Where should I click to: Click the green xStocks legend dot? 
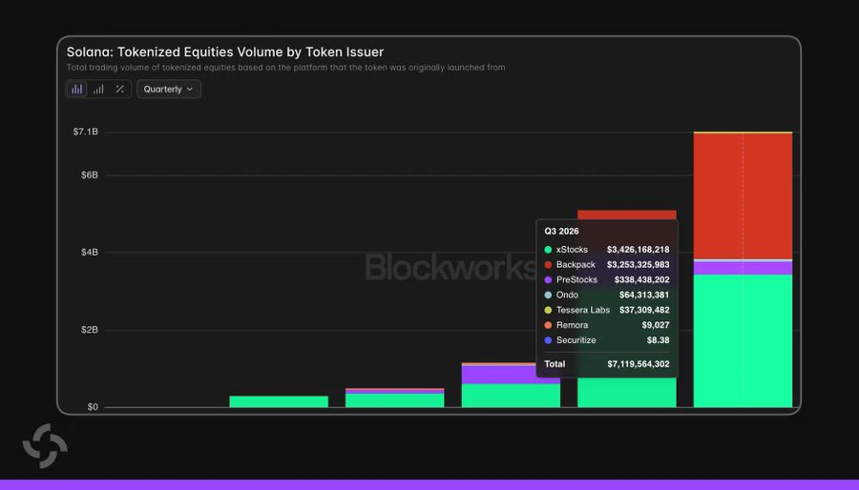click(548, 250)
